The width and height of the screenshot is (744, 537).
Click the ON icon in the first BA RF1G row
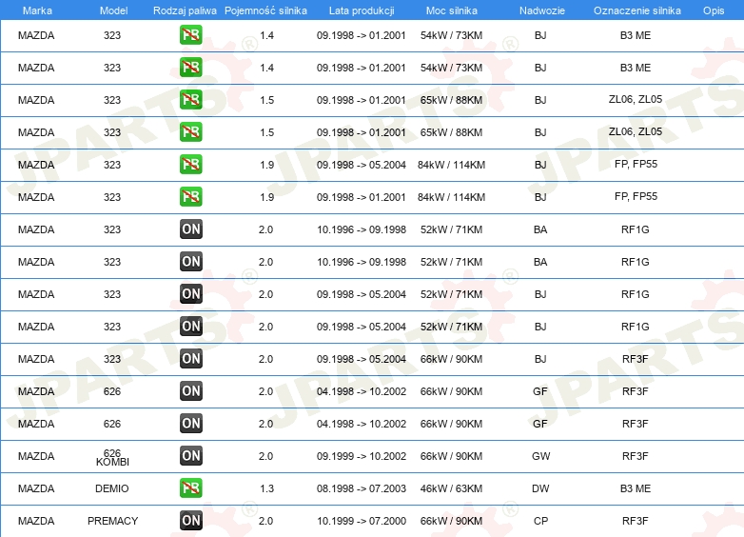tap(190, 229)
